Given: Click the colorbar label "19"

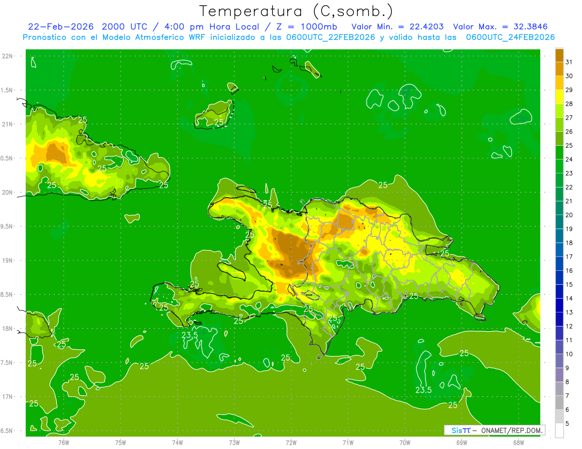Looking at the screenshot, I should 569,229.
